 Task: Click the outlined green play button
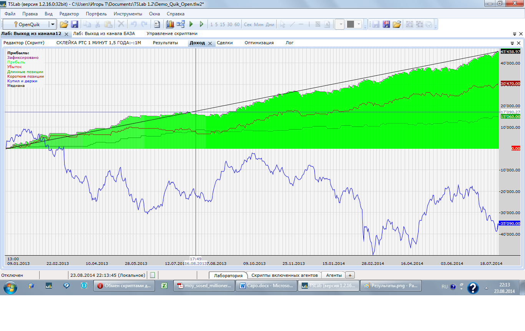pos(201,24)
